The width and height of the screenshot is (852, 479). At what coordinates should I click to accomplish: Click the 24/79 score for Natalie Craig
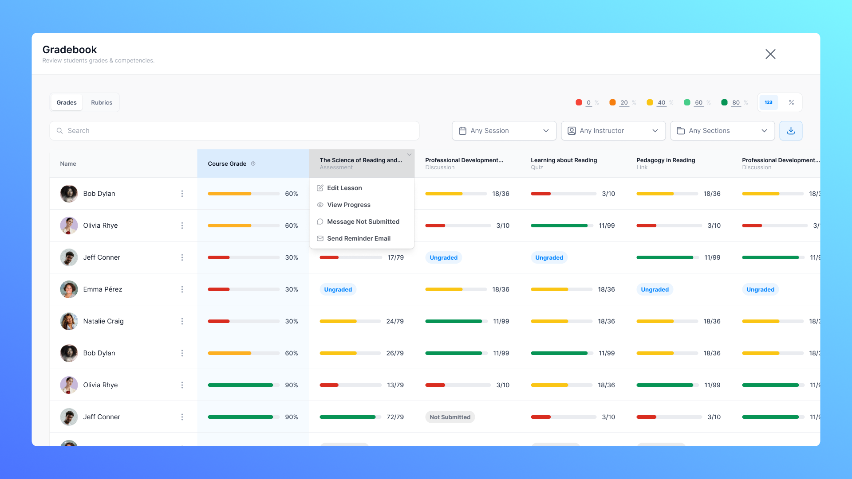(395, 321)
